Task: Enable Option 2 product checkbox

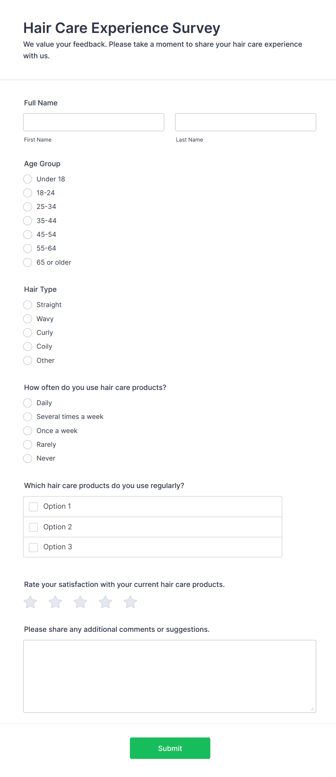Action: coord(33,527)
